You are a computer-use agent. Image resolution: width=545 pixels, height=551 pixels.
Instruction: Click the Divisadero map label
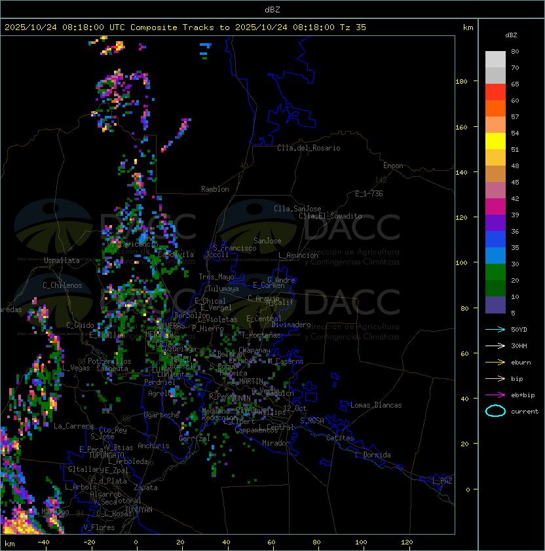point(291,325)
